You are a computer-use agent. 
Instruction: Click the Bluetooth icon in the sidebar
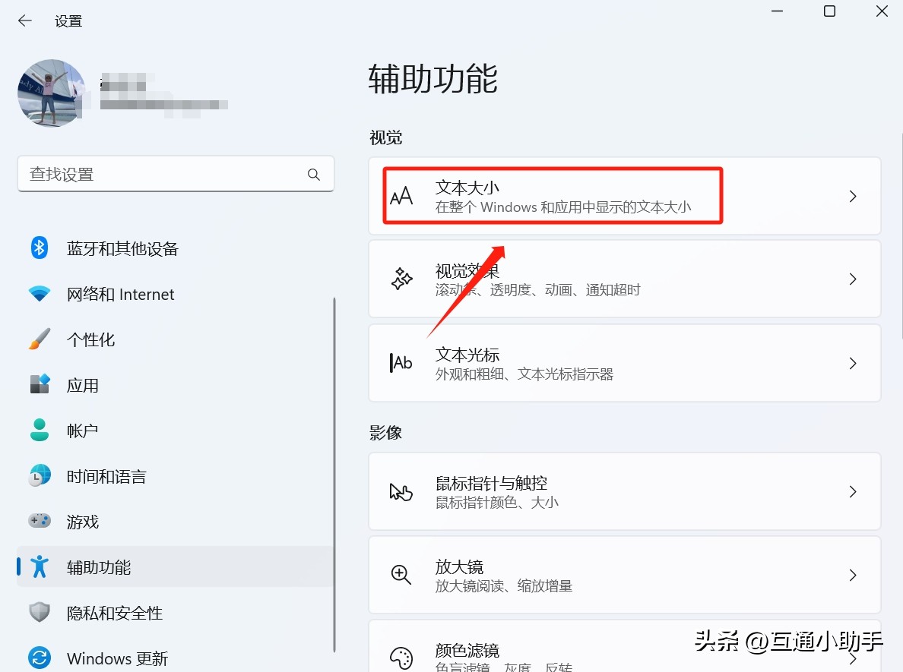(40, 248)
